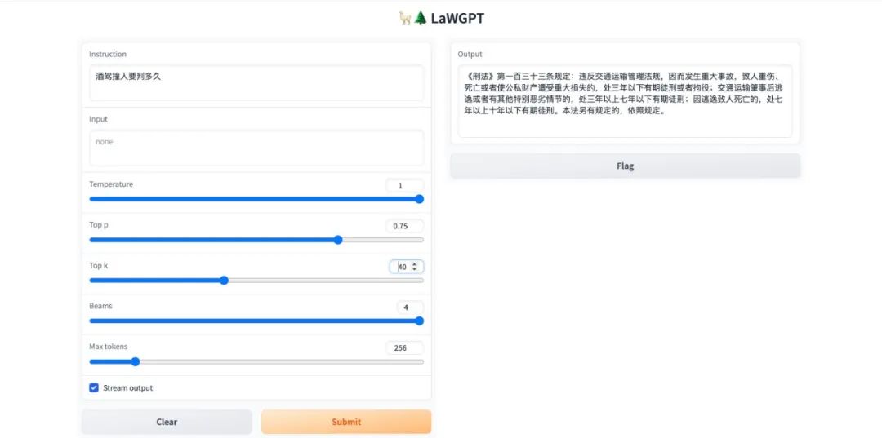Click the Top k label

(x=99, y=266)
